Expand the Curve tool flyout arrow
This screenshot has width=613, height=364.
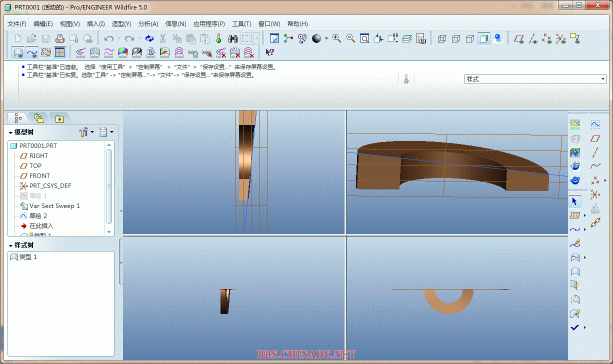click(585, 229)
